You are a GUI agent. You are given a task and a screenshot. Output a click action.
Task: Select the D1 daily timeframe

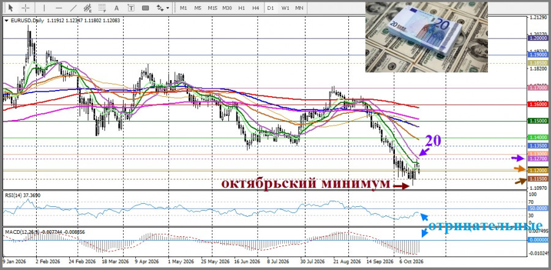point(270,8)
